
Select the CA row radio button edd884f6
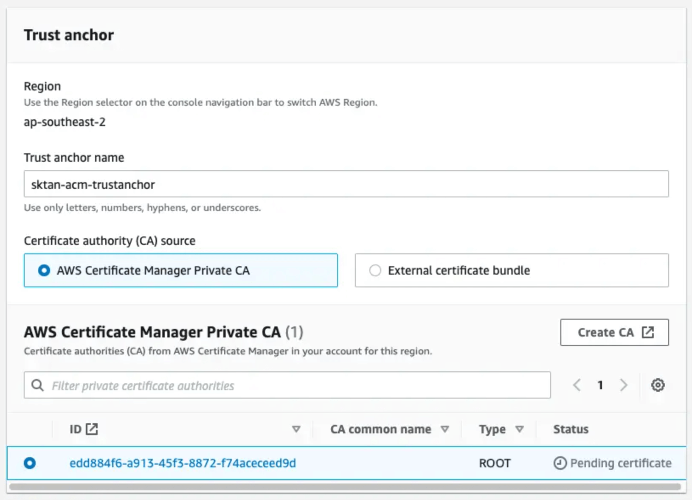click(x=30, y=463)
